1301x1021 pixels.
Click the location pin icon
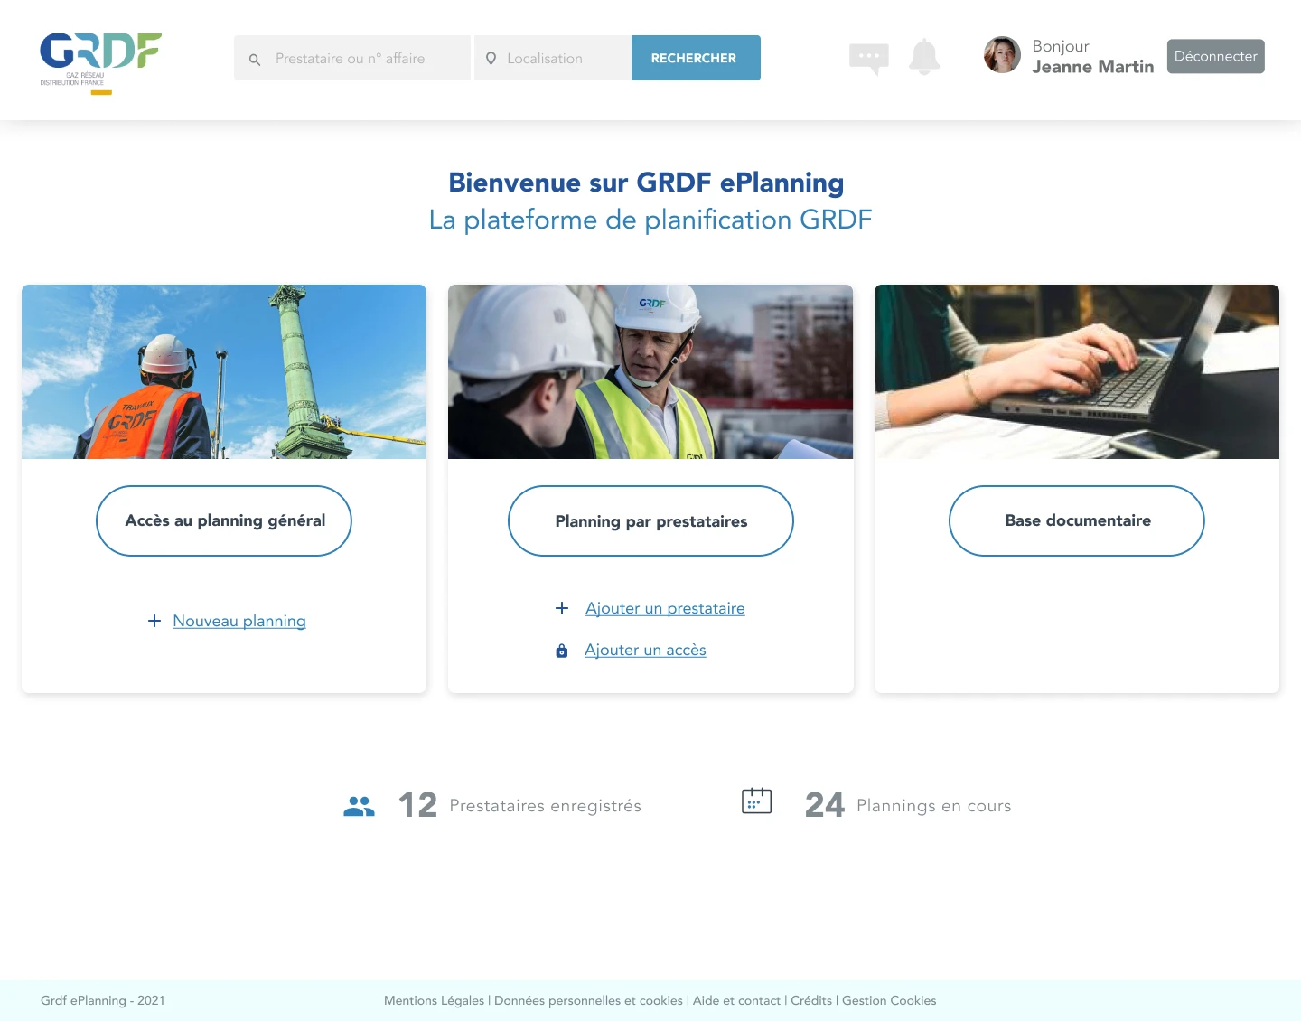click(491, 58)
